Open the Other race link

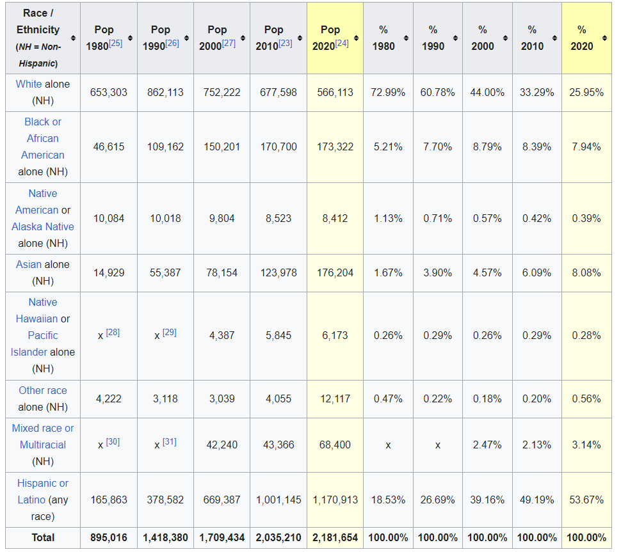pyautogui.click(x=43, y=391)
